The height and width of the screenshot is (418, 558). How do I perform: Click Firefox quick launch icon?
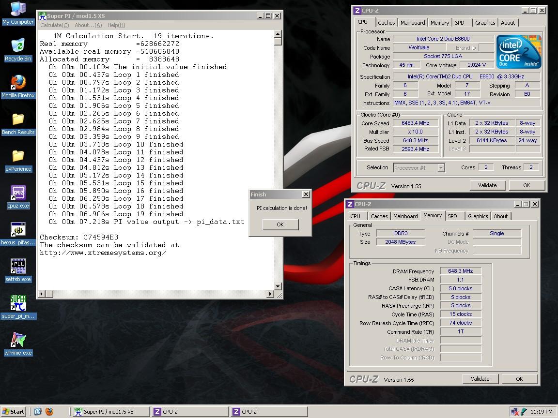(49, 412)
